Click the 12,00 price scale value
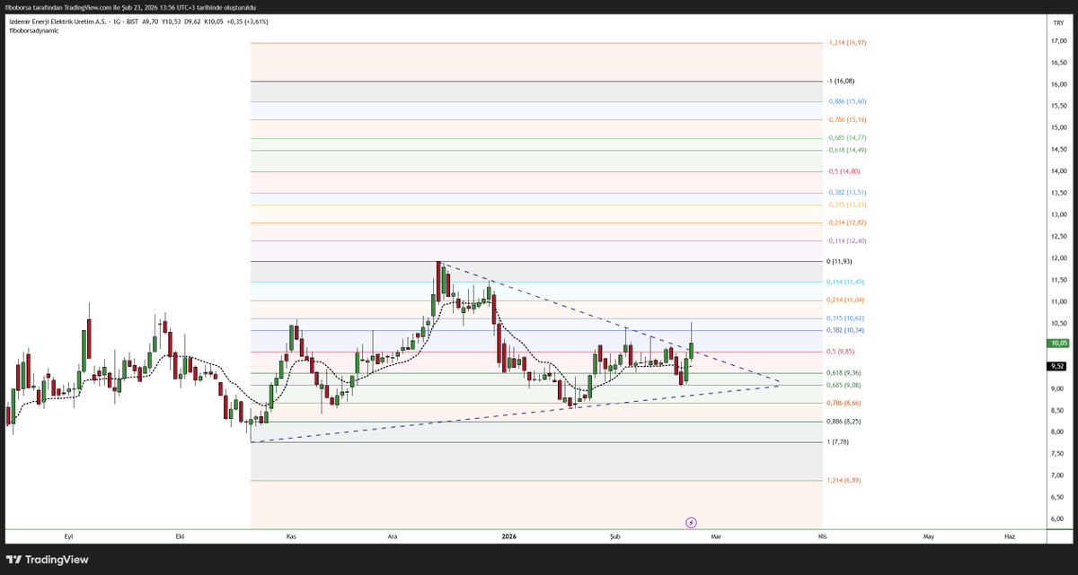Viewport: 1078px width, 575px height. (x=1058, y=258)
